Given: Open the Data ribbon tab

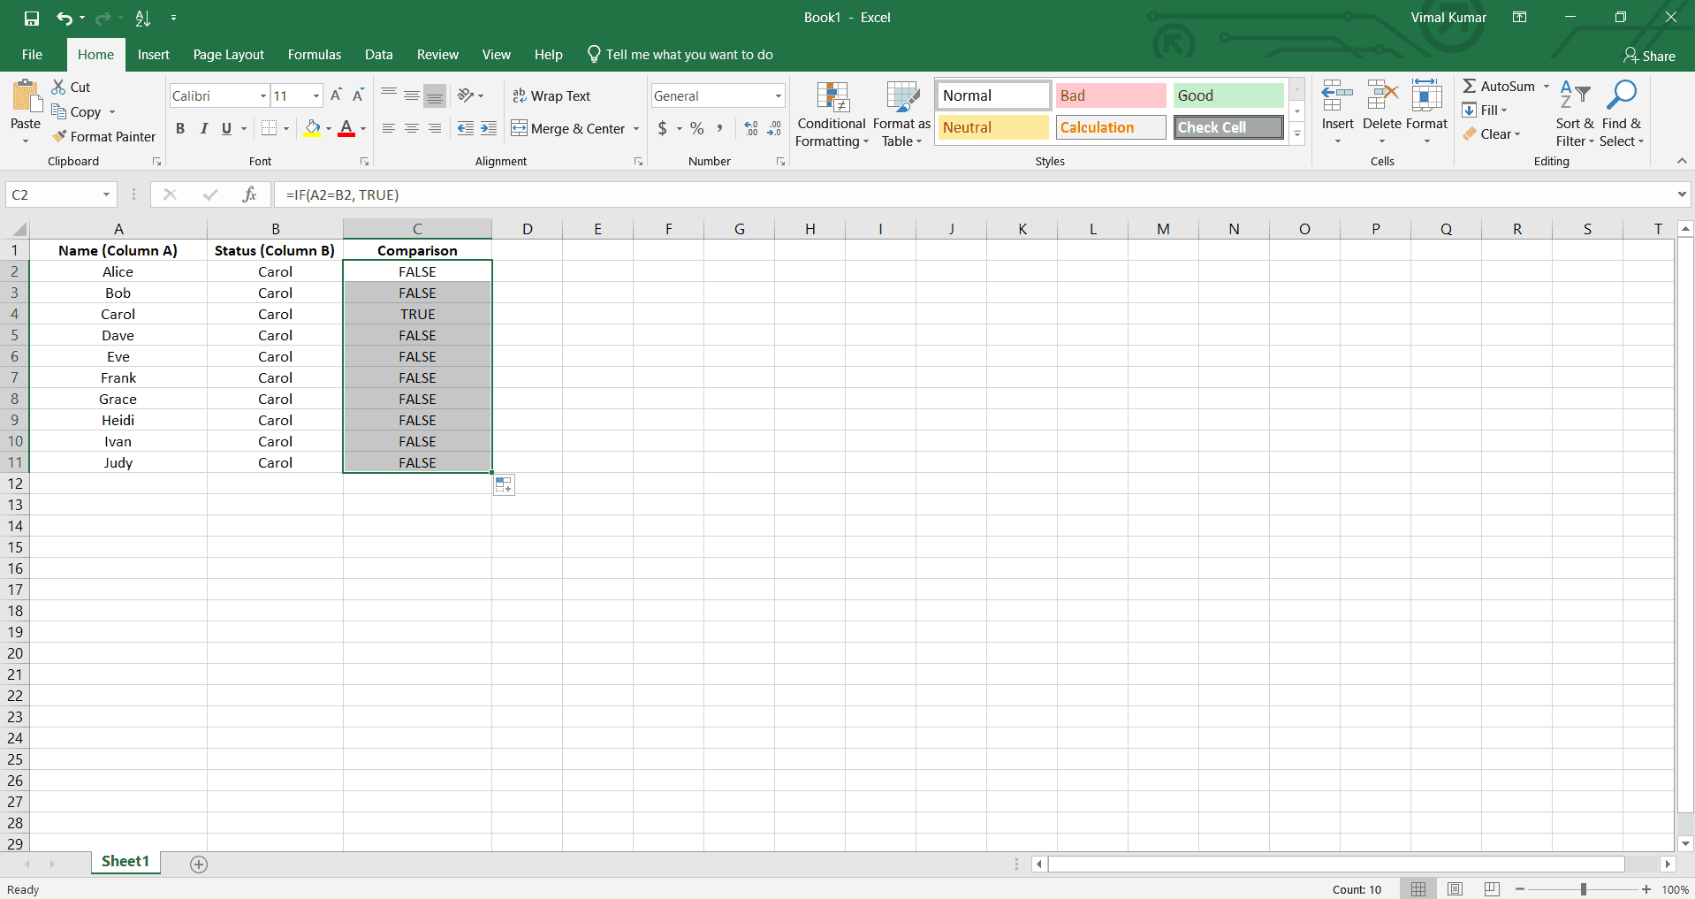Looking at the screenshot, I should pos(378,54).
